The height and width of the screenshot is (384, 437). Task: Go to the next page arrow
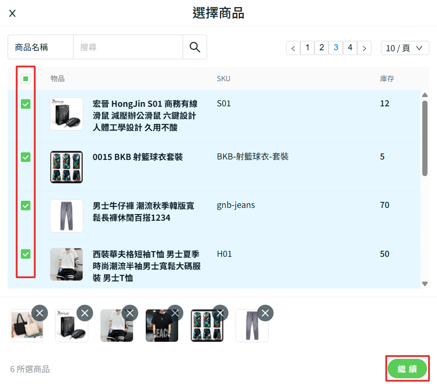click(364, 48)
